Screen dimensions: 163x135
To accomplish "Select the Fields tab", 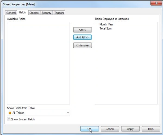I will 22,12.
